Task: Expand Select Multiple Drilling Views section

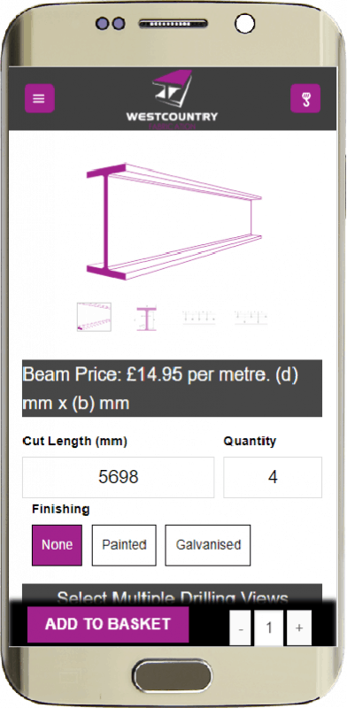Action: (x=172, y=595)
